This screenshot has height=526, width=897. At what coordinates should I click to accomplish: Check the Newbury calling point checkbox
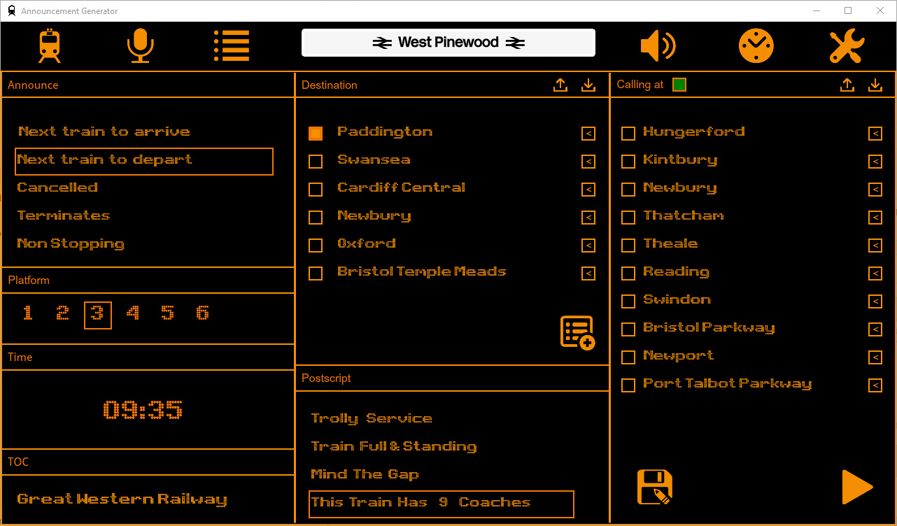click(628, 190)
